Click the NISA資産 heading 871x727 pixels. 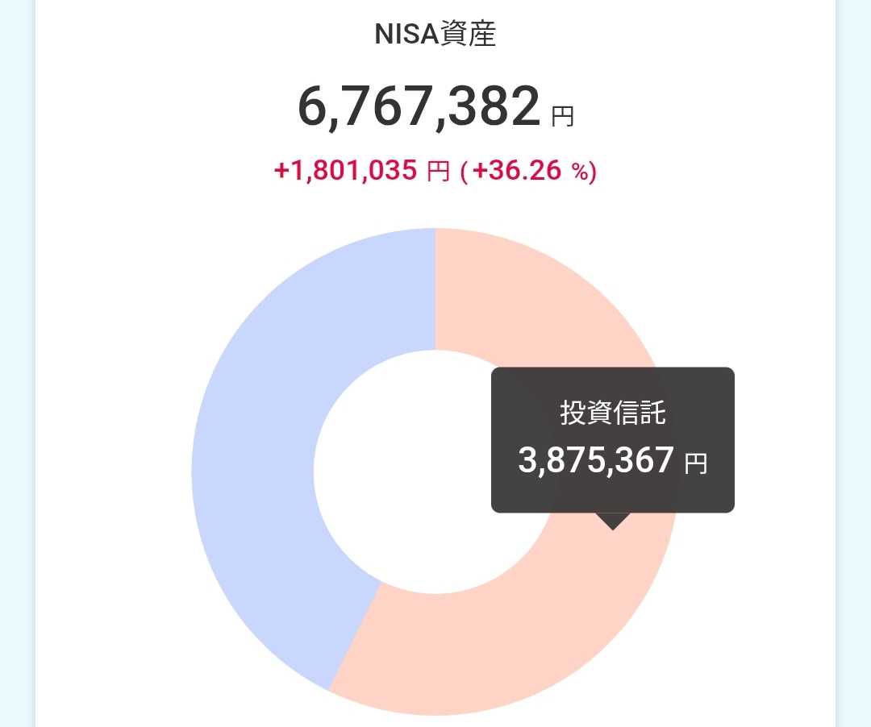(x=435, y=35)
